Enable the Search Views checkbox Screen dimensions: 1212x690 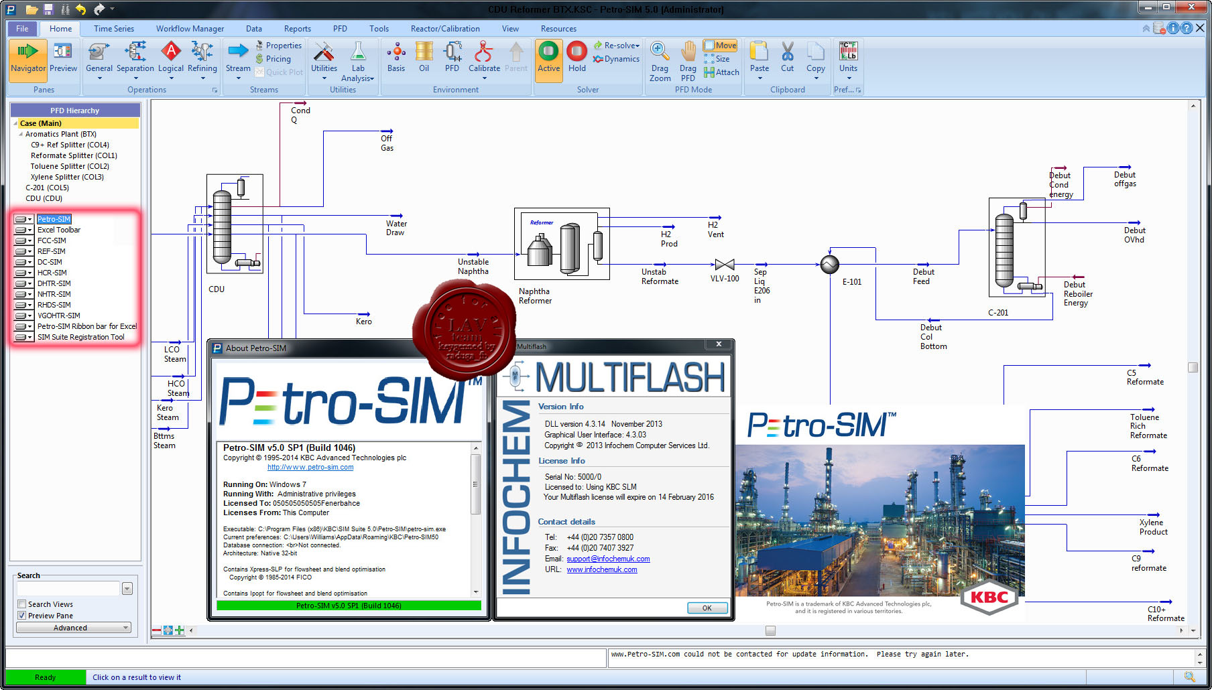22,604
